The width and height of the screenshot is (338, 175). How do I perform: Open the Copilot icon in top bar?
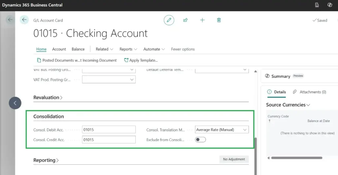pos(330,5)
